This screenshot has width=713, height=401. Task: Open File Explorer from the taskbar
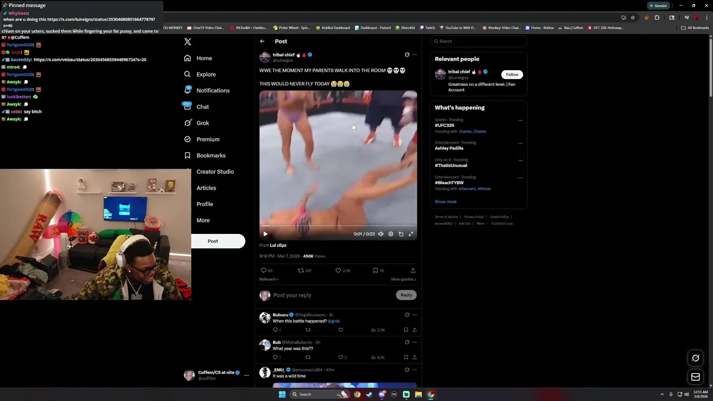(418, 394)
